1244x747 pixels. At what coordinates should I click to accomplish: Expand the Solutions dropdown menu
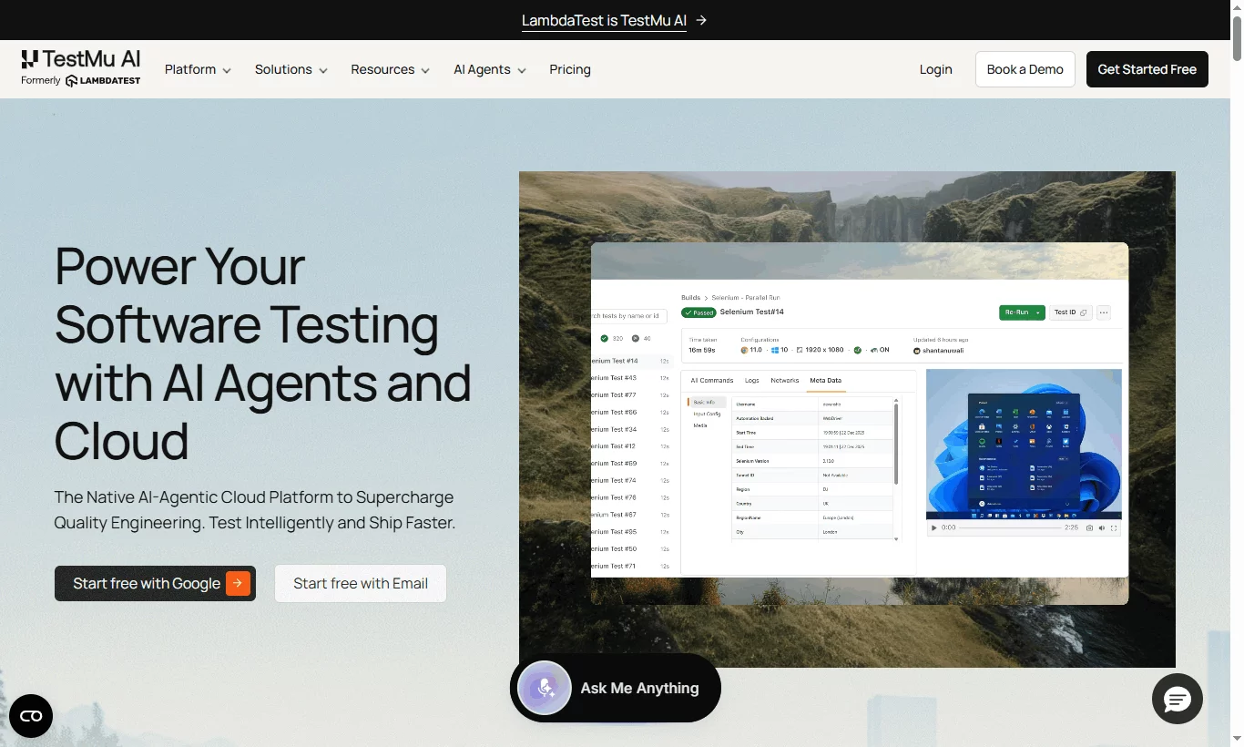pos(291,69)
